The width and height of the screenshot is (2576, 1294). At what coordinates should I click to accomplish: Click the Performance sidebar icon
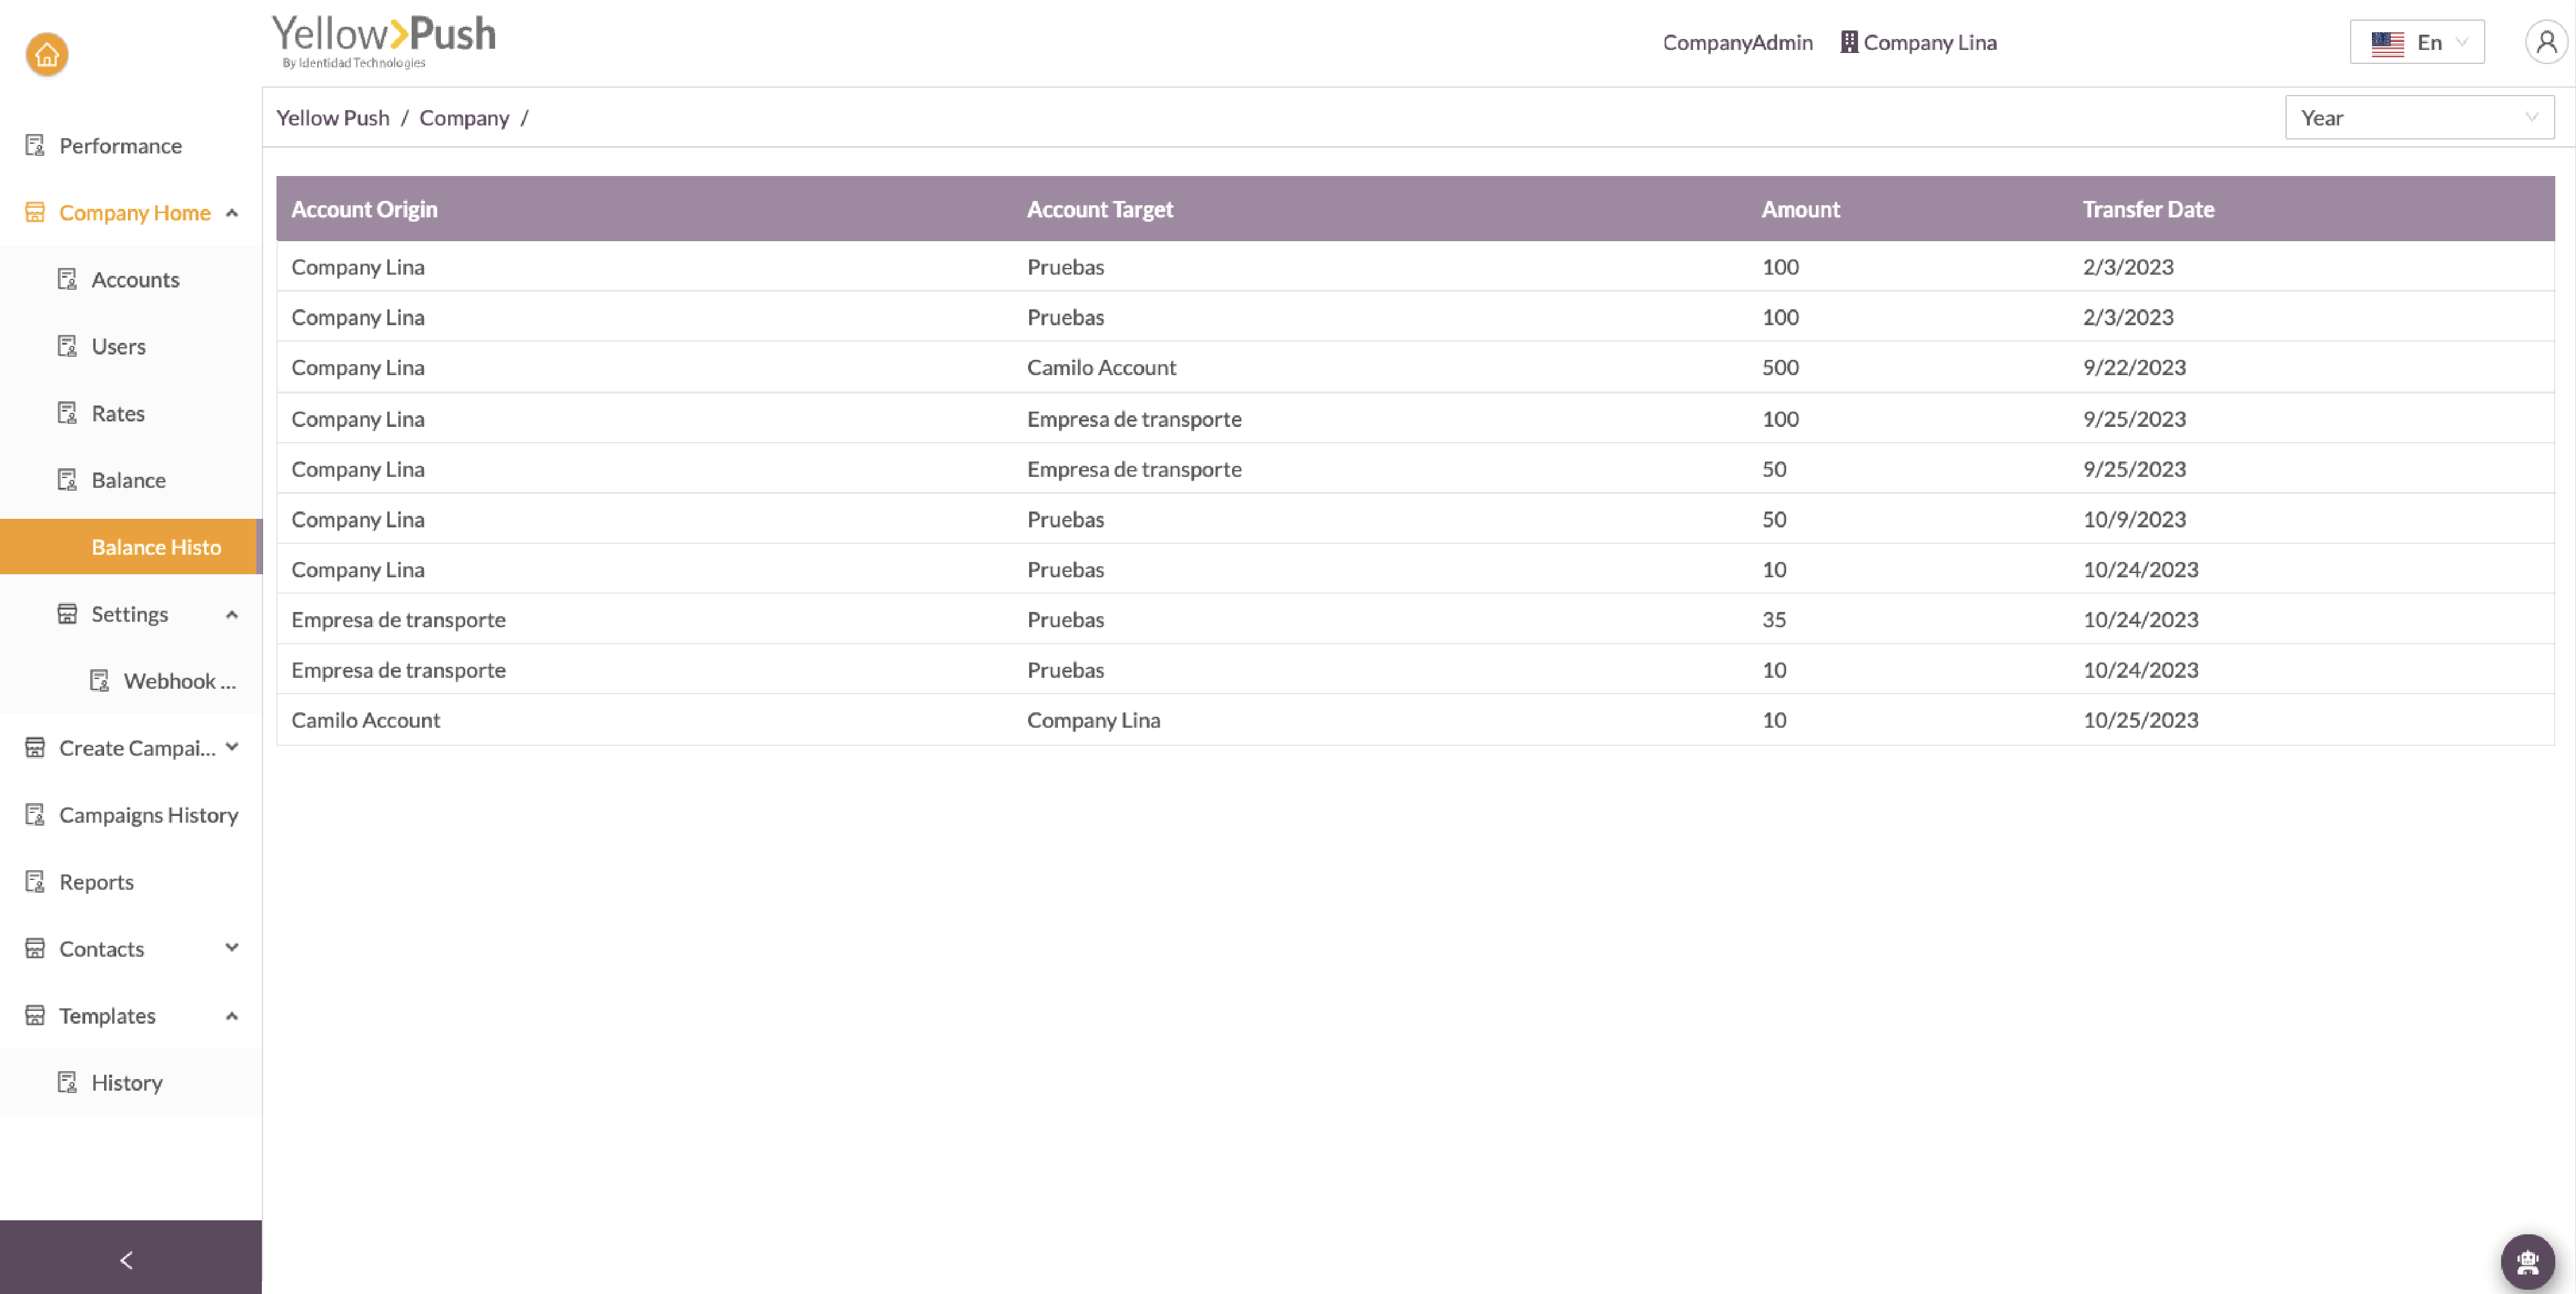tap(35, 146)
